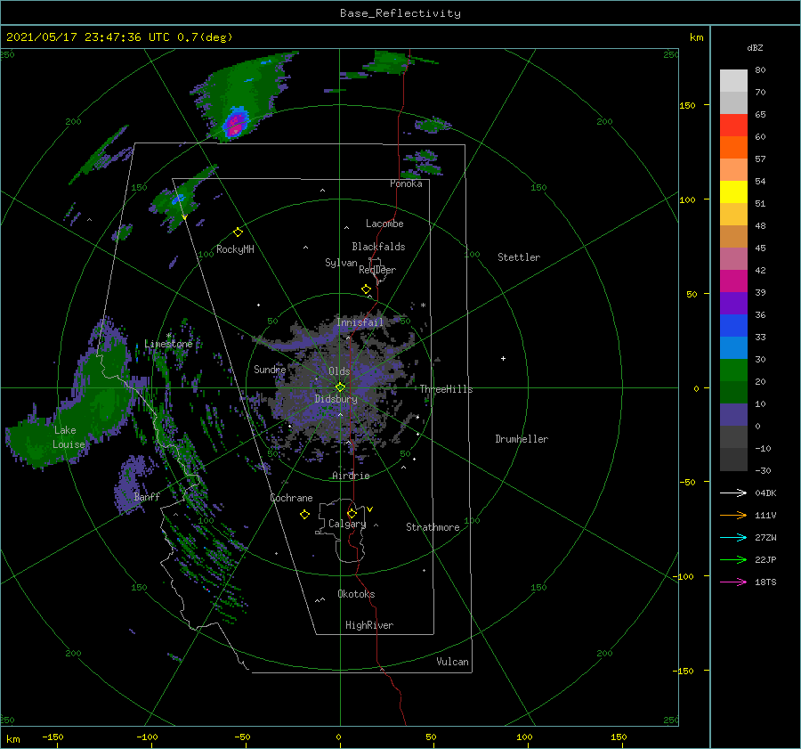This screenshot has height=749, width=801.
Task: Click the Innisfail label
Action: (x=360, y=322)
